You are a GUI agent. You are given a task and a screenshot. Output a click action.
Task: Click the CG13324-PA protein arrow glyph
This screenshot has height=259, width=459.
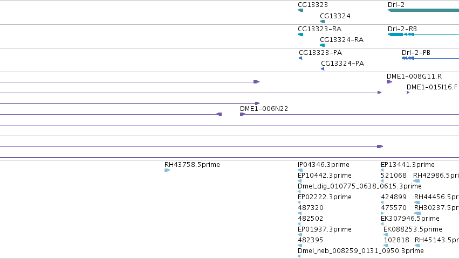323,69
